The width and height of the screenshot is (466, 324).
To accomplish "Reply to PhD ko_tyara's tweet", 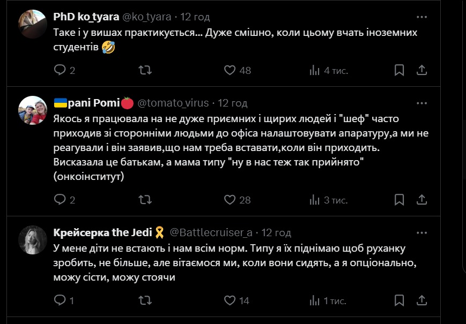I will [x=60, y=70].
